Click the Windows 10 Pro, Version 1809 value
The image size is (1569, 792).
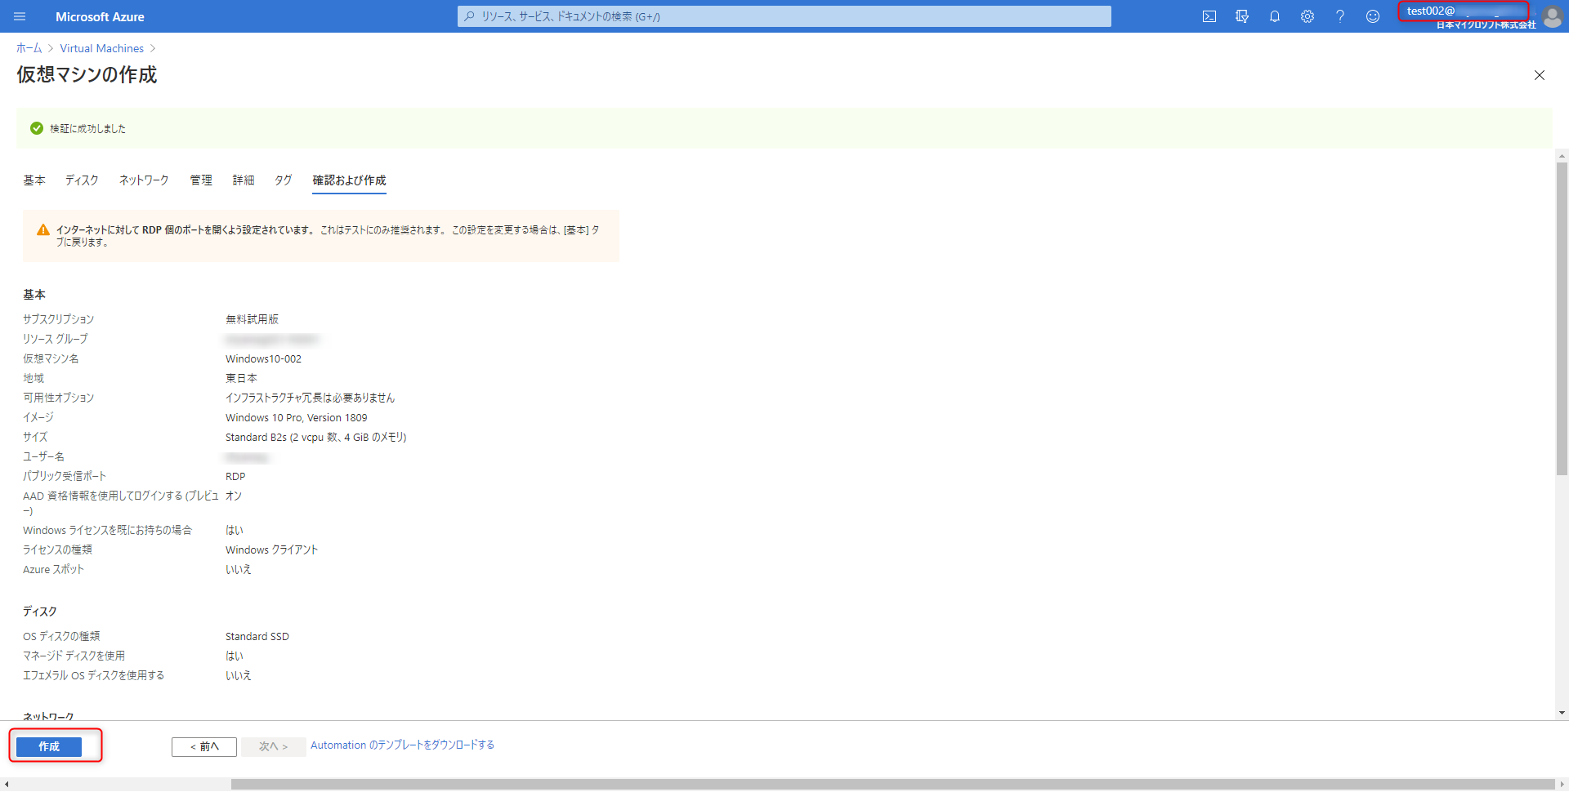point(297,418)
